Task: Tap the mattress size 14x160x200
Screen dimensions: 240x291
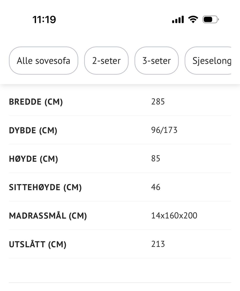Action: pos(174,216)
